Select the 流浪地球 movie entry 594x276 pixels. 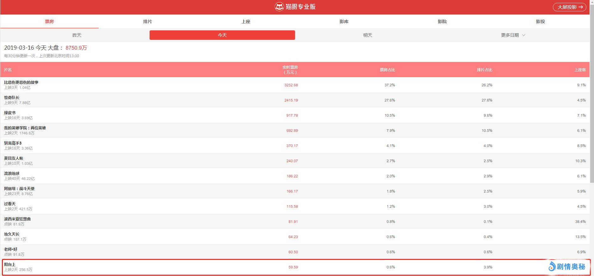(x=12, y=174)
